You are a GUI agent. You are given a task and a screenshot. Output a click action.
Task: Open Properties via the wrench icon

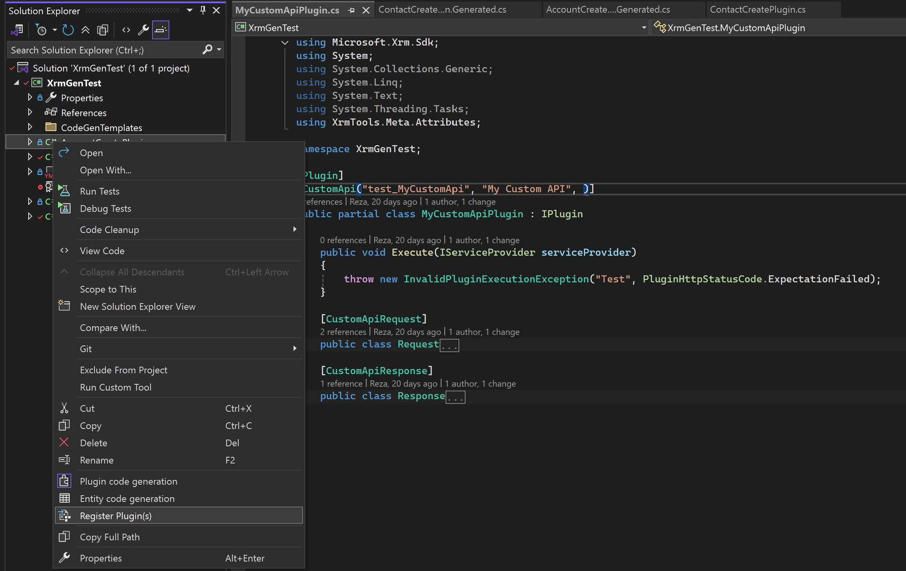point(144,29)
